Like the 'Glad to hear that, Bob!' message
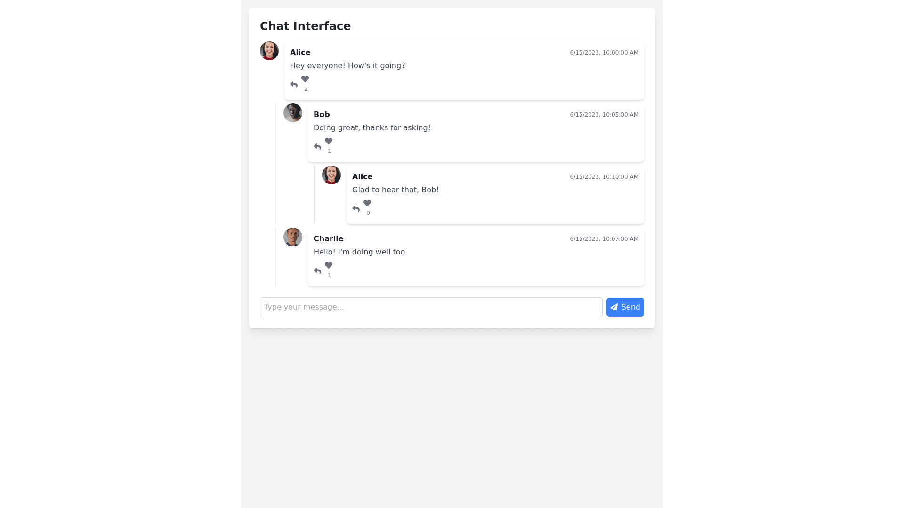Screen dimensions: 904x508 pyautogui.click(x=367, y=203)
